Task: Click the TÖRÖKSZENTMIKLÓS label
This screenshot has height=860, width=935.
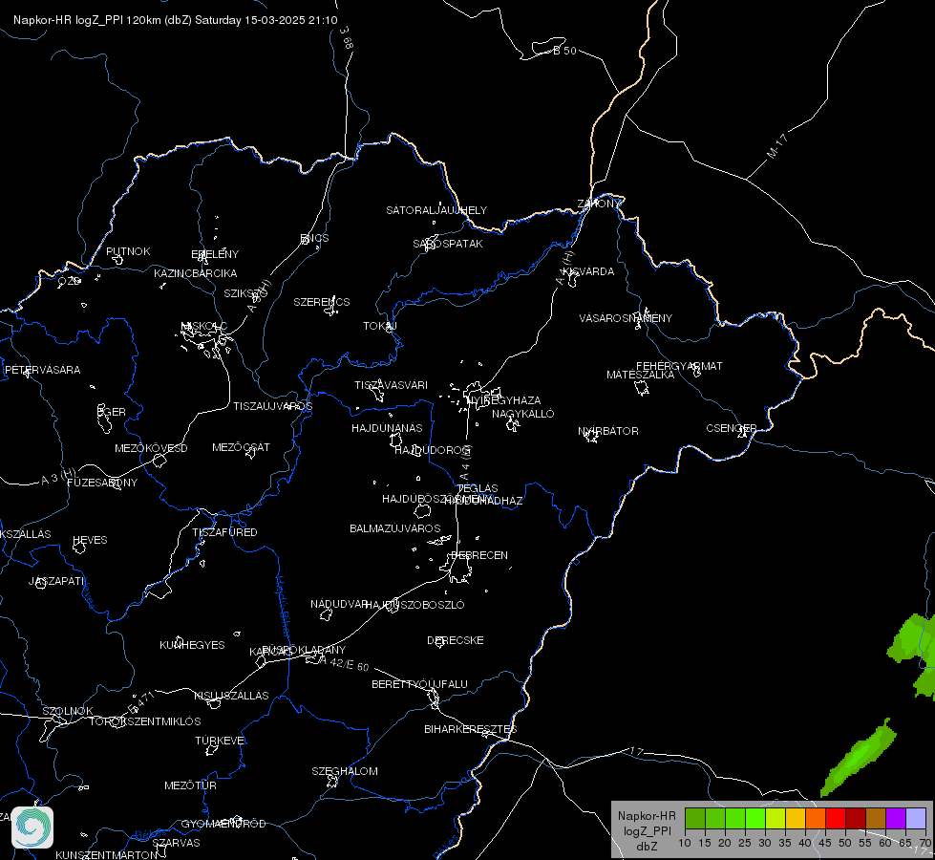Action: click(x=145, y=721)
